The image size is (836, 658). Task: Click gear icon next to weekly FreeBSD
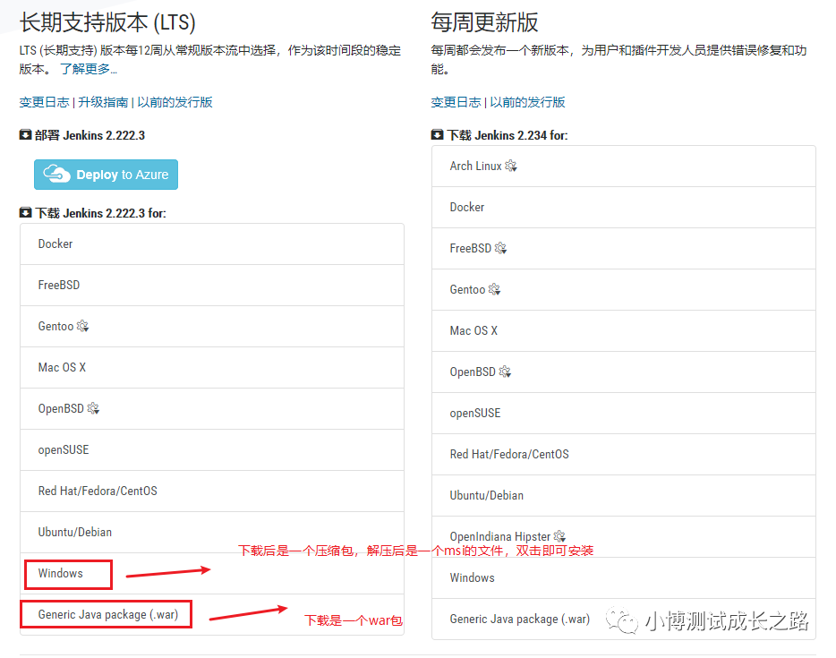(x=500, y=248)
